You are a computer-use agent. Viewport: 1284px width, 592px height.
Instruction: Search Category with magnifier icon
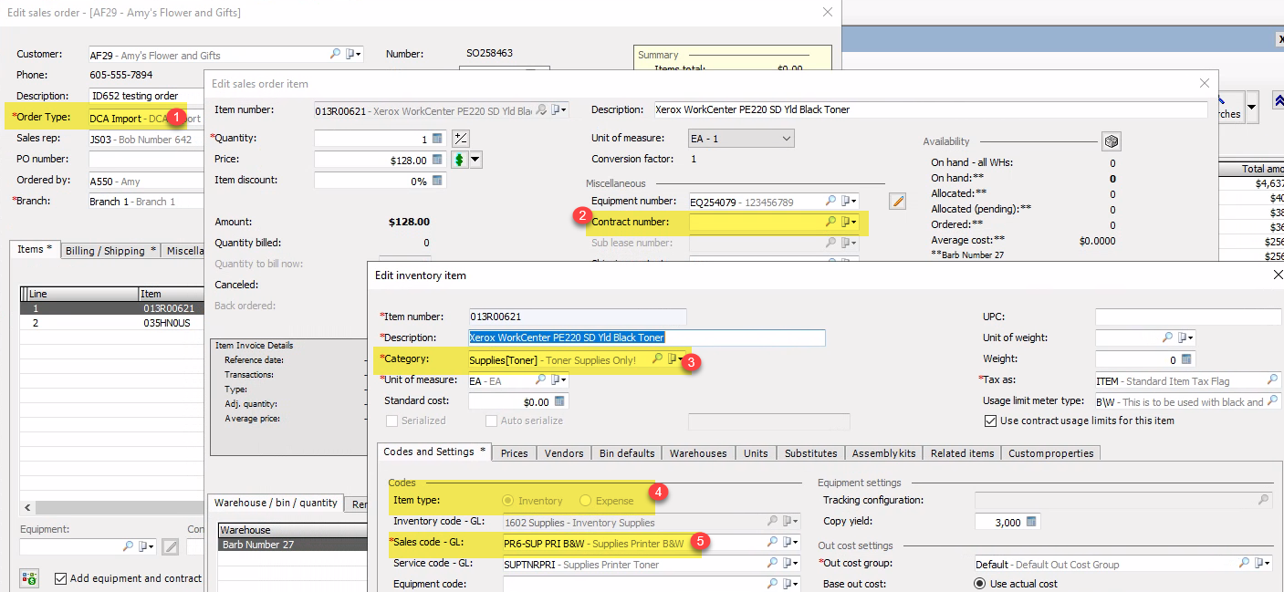pyautogui.click(x=657, y=359)
